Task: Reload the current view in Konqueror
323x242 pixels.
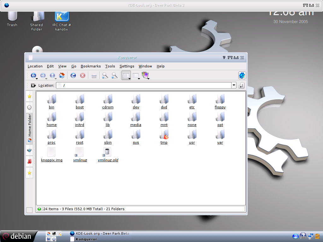Action: 73,75
